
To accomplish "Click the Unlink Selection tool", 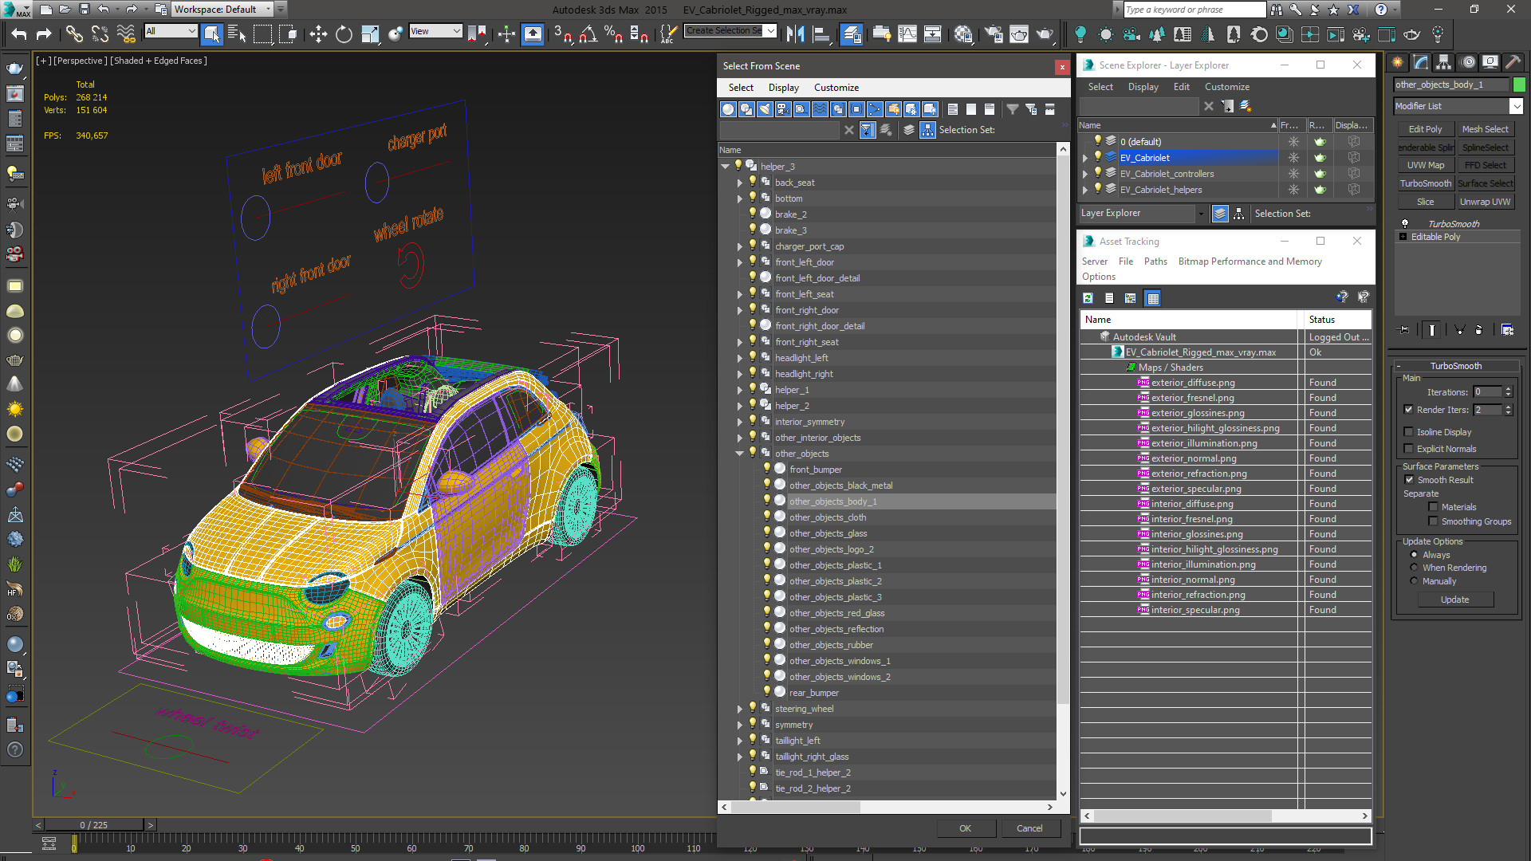I will point(100,33).
